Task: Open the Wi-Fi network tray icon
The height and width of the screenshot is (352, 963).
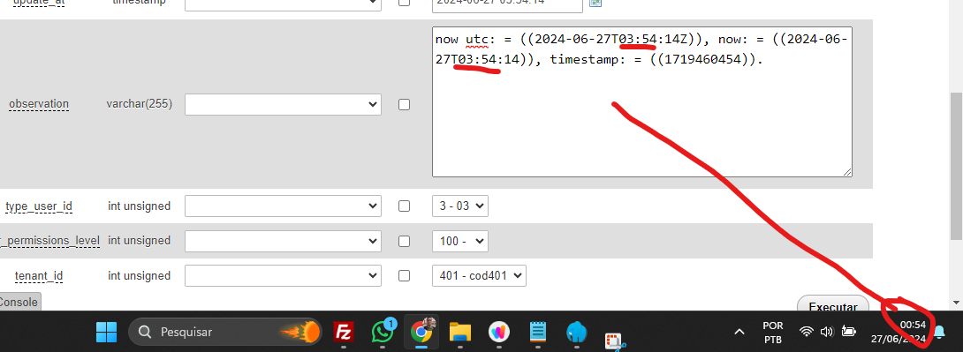Action: click(x=807, y=332)
